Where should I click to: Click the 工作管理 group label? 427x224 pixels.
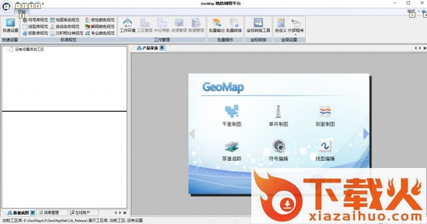coord(162,39)
